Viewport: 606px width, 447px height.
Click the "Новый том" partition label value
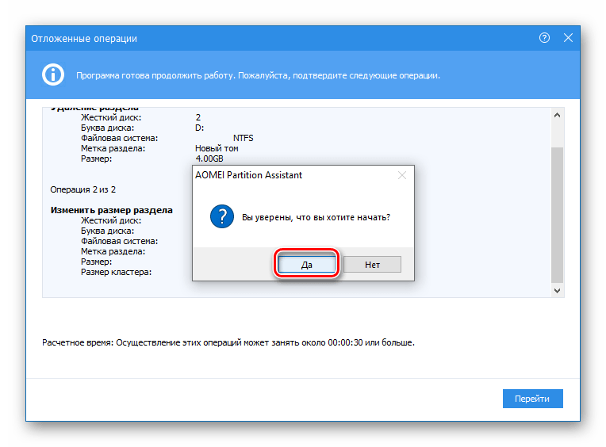tap(217, 148)
